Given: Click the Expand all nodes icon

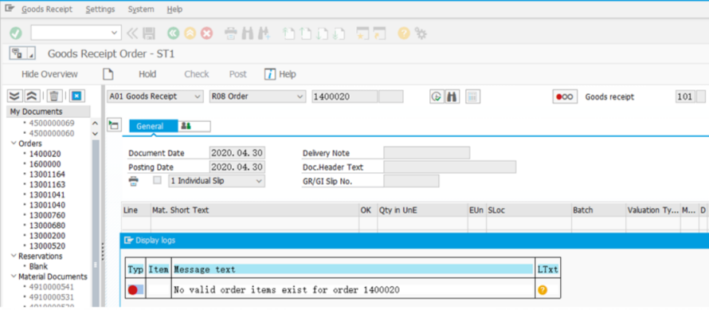Looking at the screenshot, I should tap(15, 96).
